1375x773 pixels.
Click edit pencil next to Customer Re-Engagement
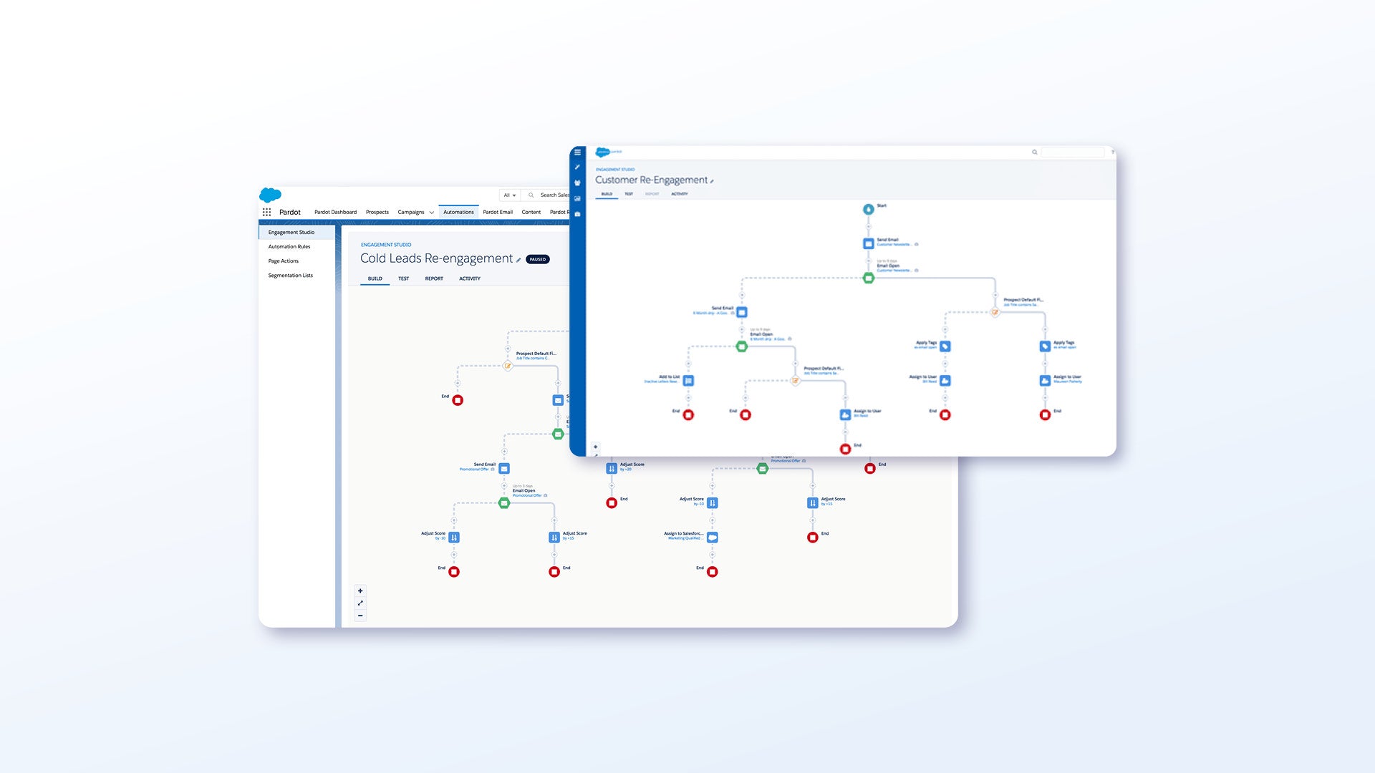click(x=712, y=181)
